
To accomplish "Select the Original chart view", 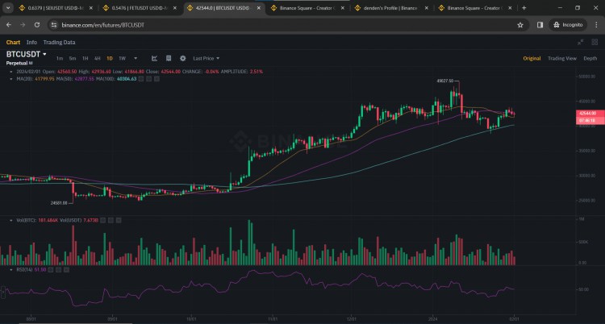I will click(x=532, y=58).
